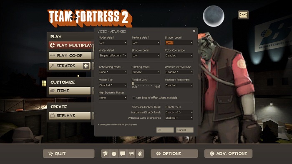Click the plus icon beside Servers
The width and height of the screenshot is (292, 164).
pos(86,66)
